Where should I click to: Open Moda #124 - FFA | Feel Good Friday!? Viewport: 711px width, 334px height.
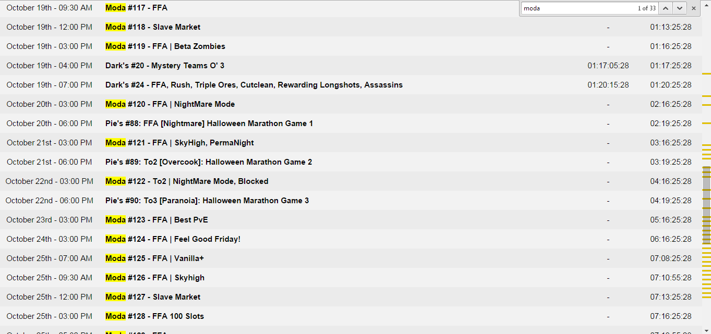pyautogui.click(x=173, y=239)
